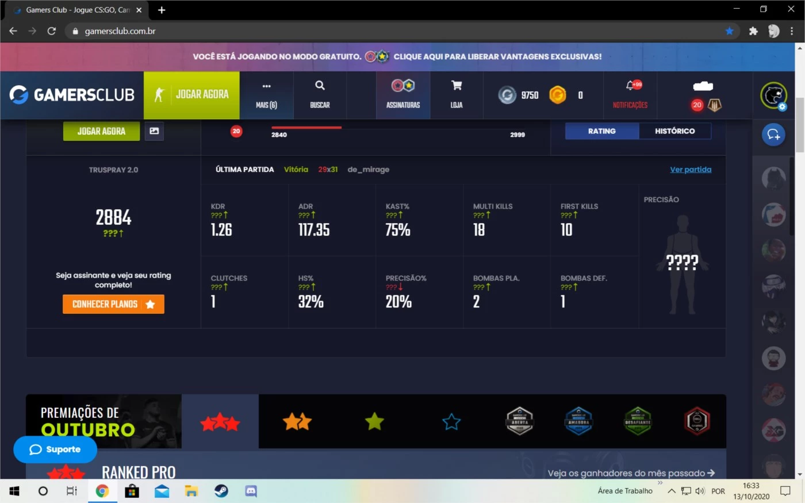Viewport: 805px width, 503px height.
Task: Go to ASSINATURAS subscriptions
Action: [403, 95]
